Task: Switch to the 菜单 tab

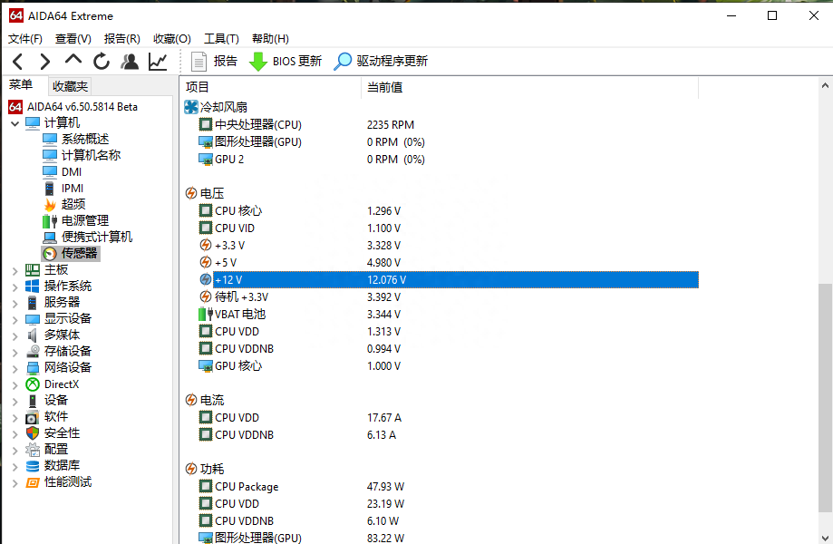Action: click(21, 85)
